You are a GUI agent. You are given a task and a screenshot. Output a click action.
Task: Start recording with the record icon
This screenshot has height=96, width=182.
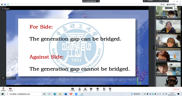(x=97, y=89)
